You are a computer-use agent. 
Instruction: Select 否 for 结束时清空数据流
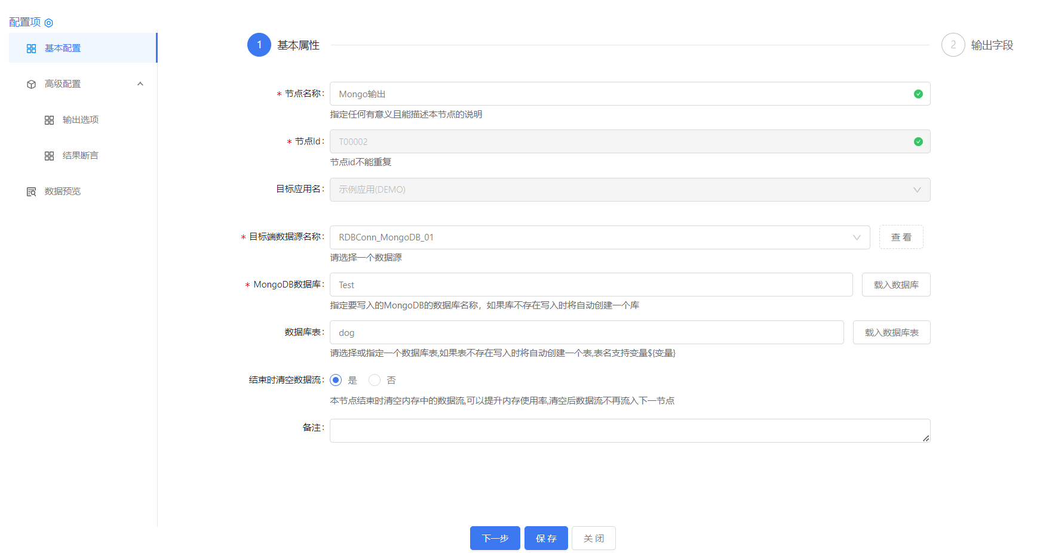click(375, 380)
